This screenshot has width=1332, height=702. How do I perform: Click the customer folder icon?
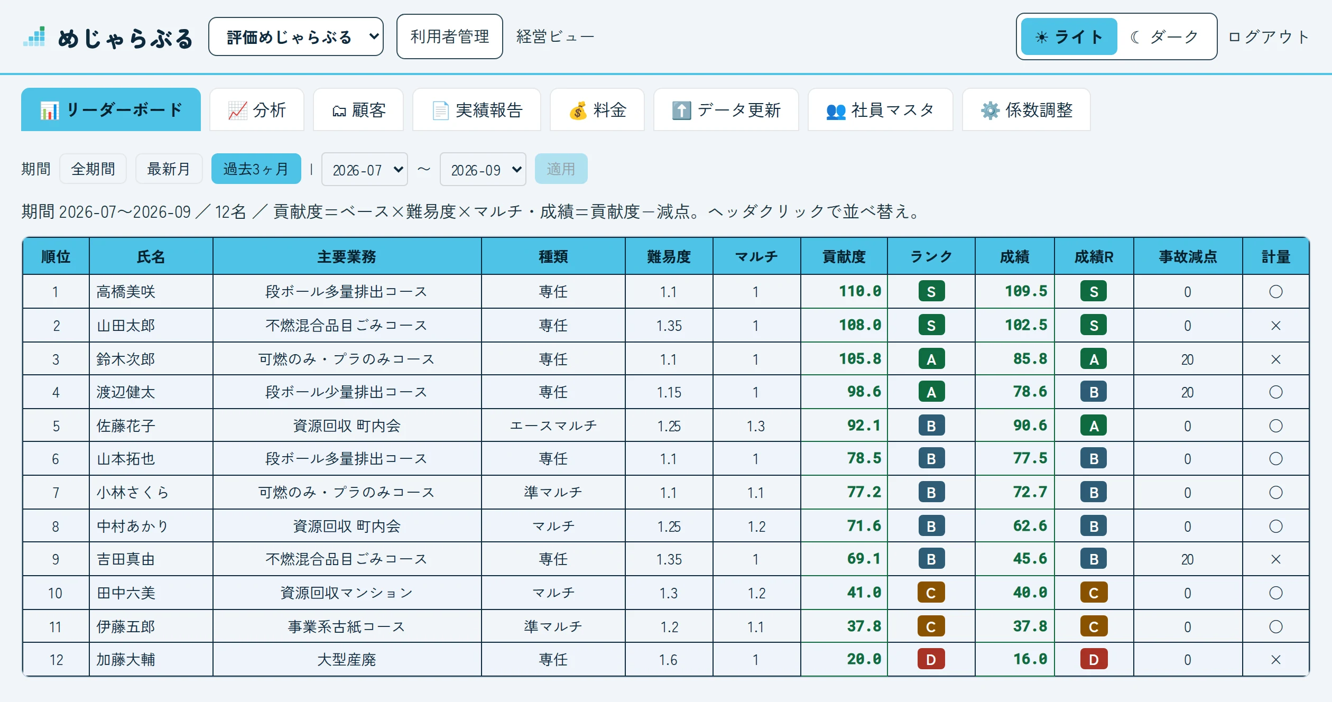pyautogui.click(x=339, y=110)
